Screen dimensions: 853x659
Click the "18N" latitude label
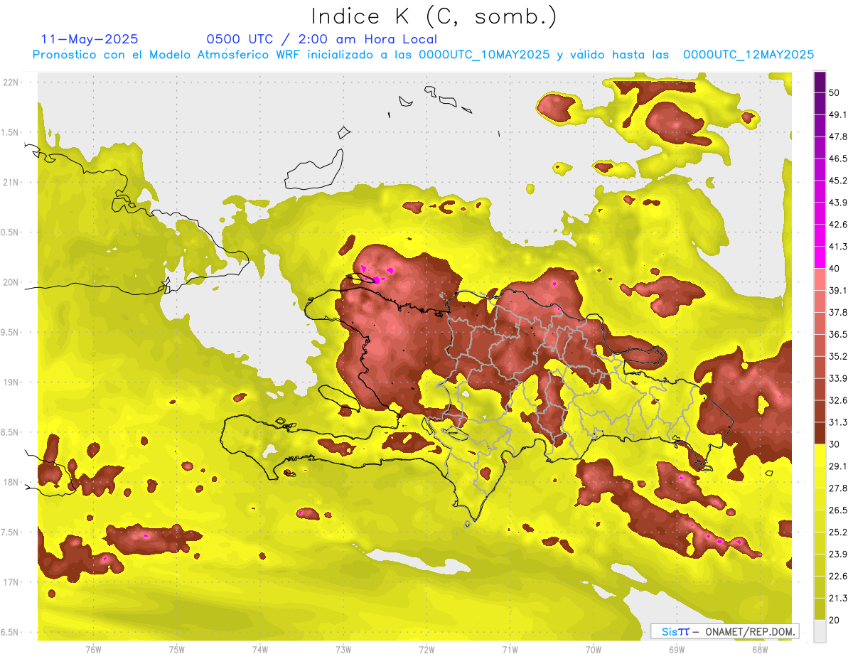point(12,483)
